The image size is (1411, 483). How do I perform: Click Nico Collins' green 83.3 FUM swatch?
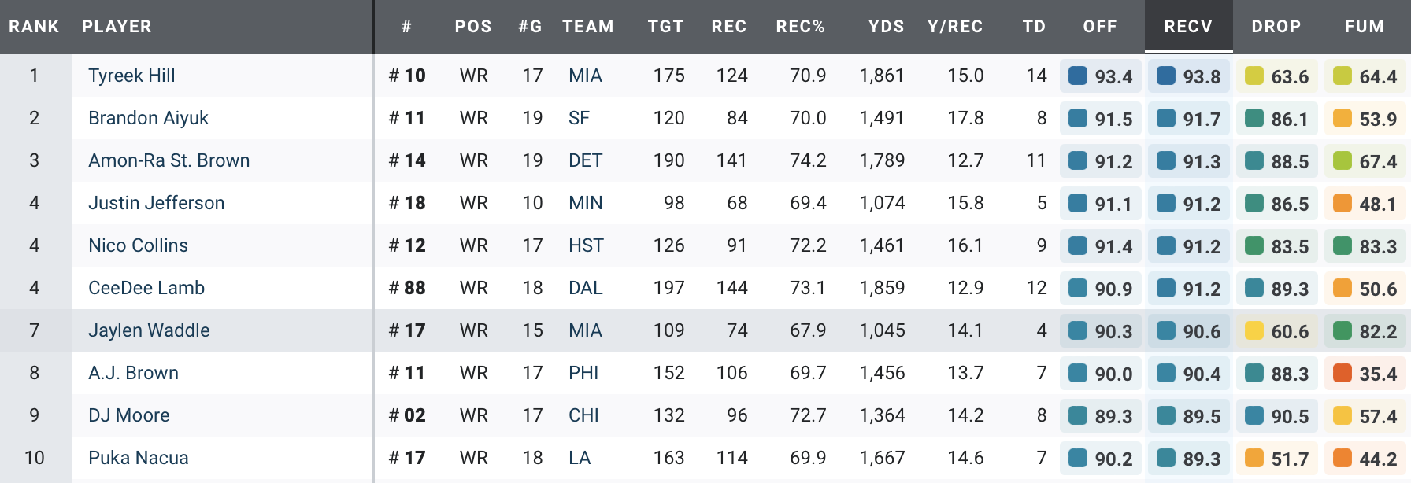pyautogui.click(x=1342, y=245)
